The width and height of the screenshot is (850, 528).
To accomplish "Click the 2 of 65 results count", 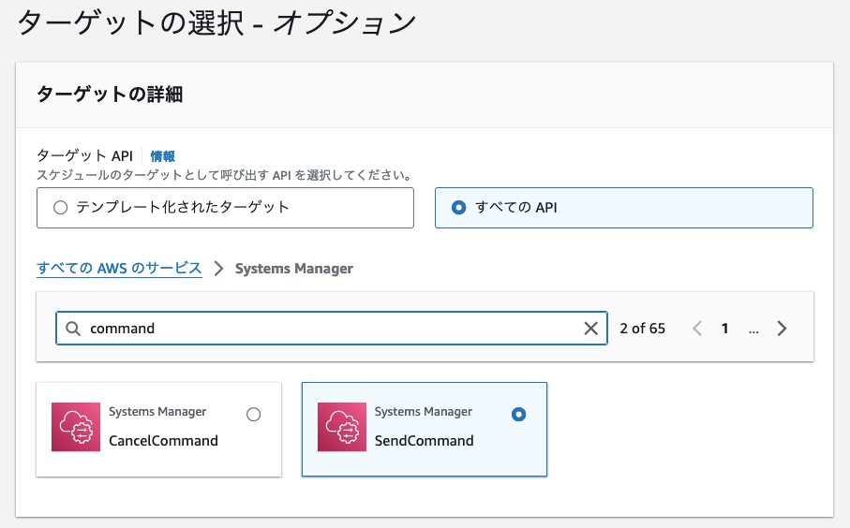I will 642,329.
